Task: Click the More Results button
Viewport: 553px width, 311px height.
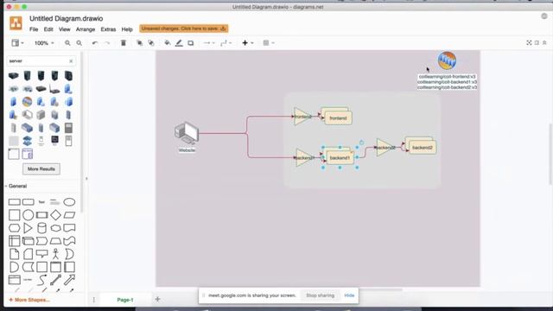Action: [x=41, y=169]
